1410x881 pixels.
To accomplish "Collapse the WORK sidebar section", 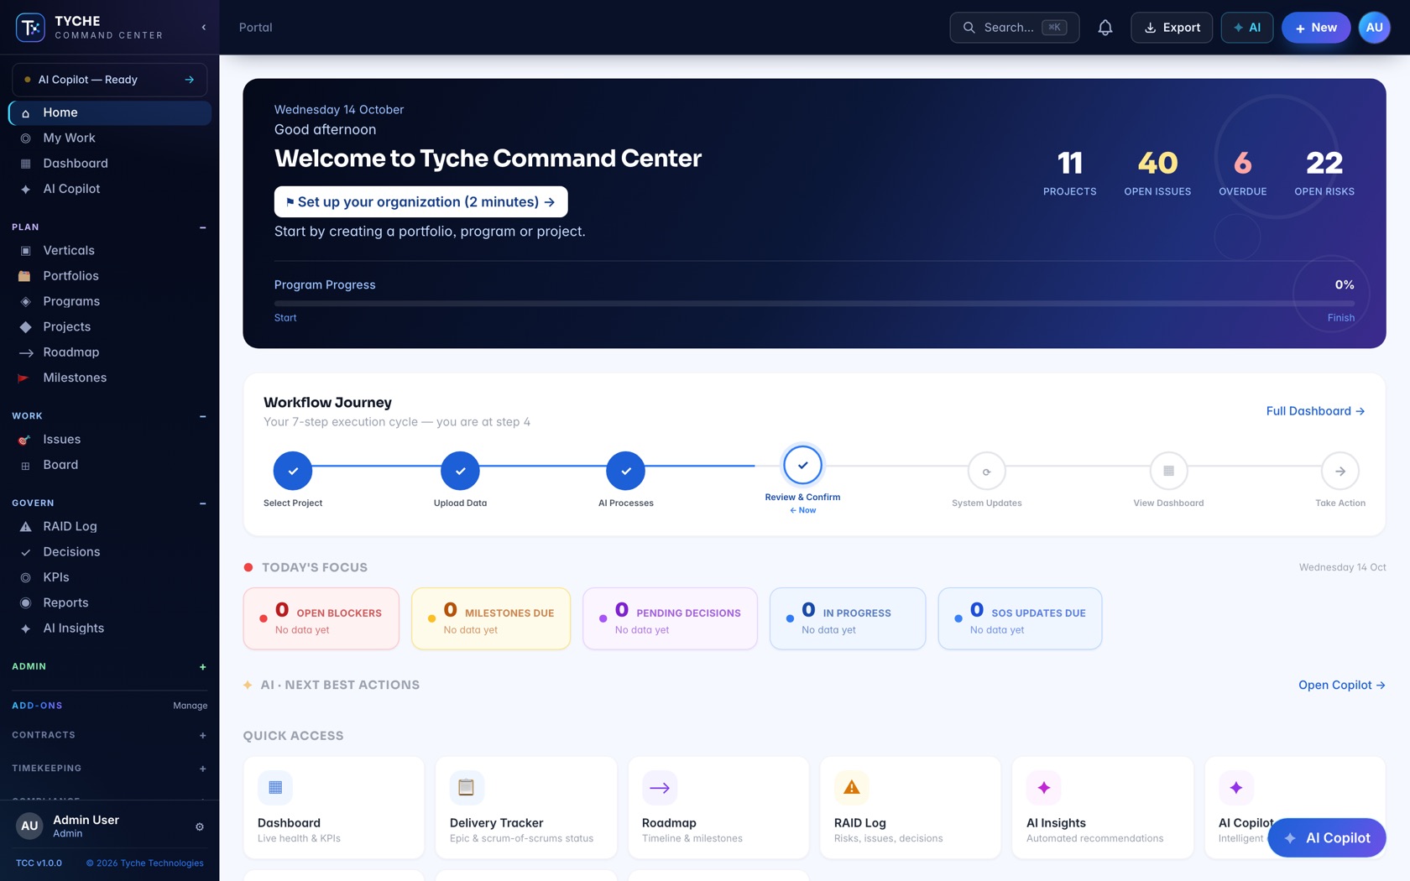I will pos(202,416).
